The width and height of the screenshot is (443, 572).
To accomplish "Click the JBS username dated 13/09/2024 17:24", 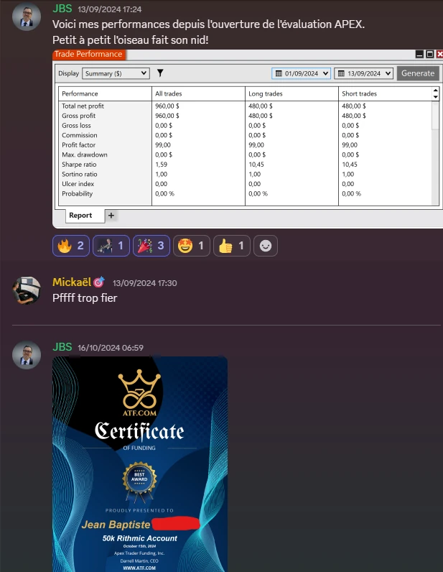I will (62, 9).
